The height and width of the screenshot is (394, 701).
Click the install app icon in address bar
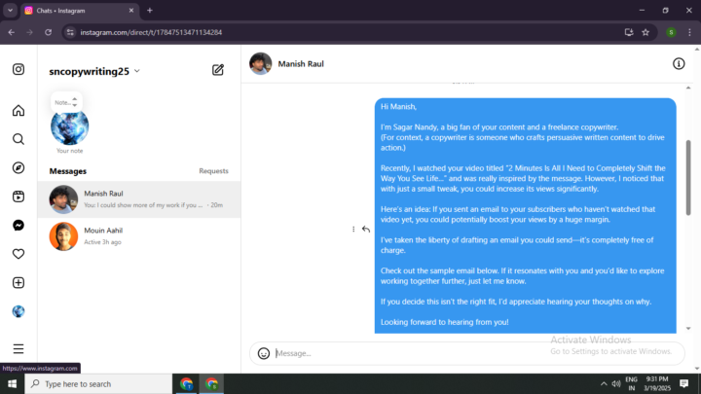tap(629, 32)
